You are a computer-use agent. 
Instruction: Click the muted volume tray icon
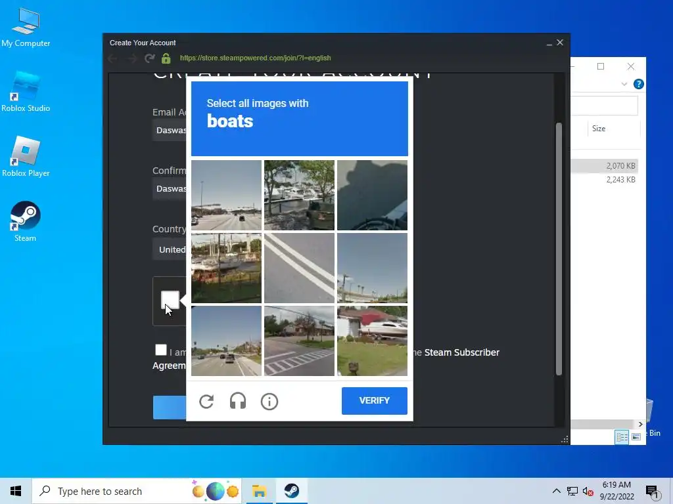[588, 491]
